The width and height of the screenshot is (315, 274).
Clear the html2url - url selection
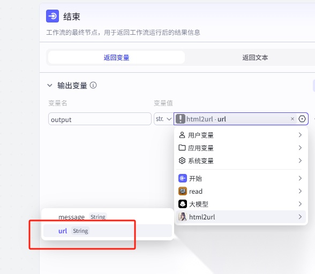[292, 119]
